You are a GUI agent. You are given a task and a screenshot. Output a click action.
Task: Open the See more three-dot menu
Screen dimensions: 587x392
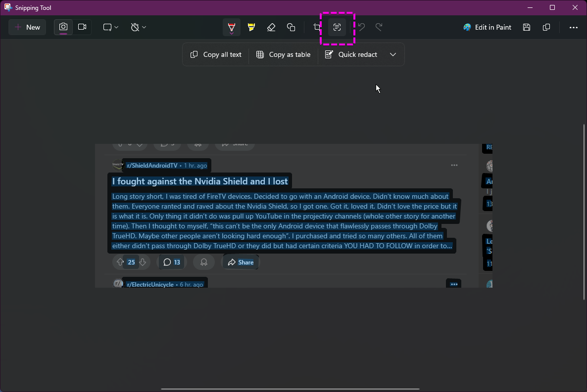click(574, 27)
